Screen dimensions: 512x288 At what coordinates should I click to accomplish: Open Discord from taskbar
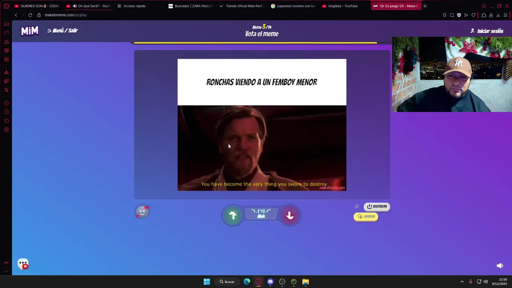click(x=270, y=282)
